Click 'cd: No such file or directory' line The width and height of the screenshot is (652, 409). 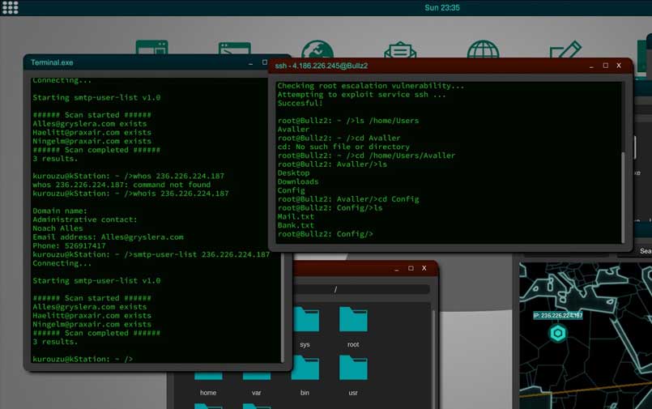click(343, 147)
